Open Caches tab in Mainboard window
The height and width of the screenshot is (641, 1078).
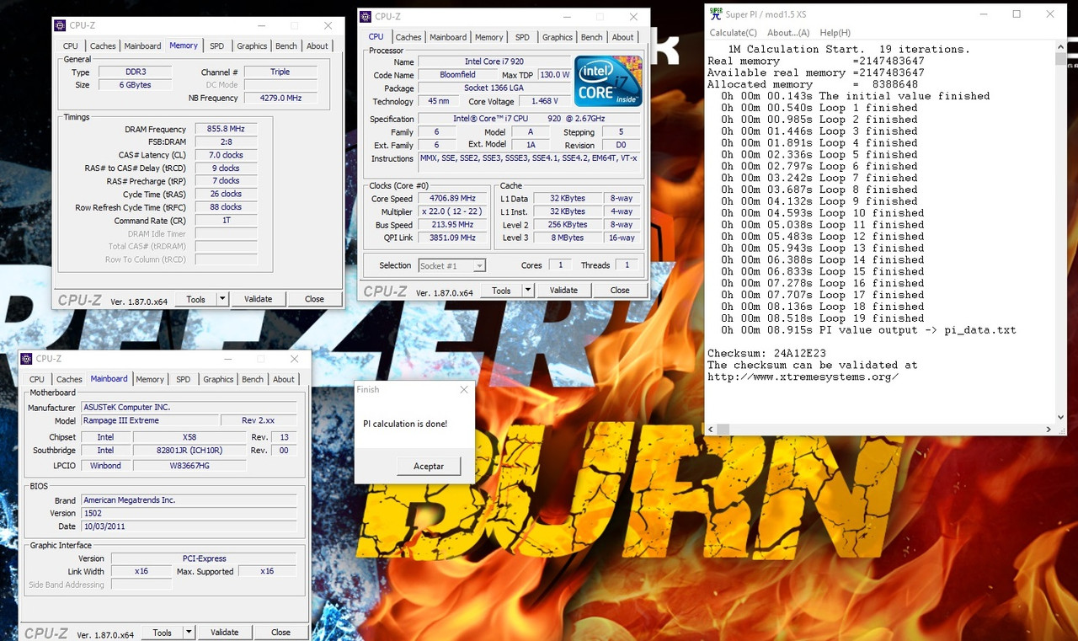click(x=69, y=380)
